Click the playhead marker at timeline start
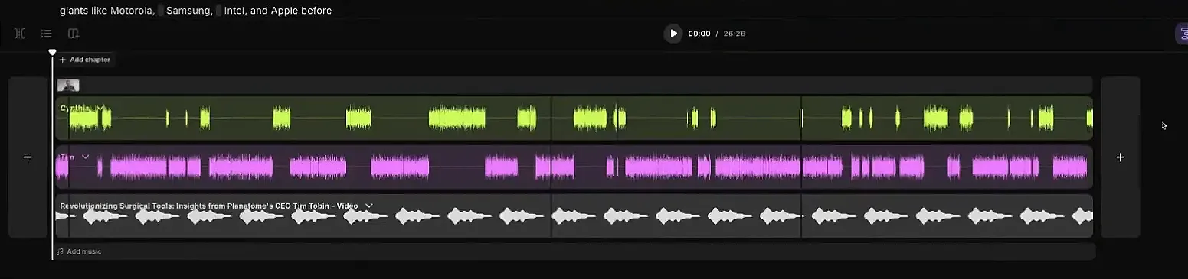 click(x=52, y=53)
